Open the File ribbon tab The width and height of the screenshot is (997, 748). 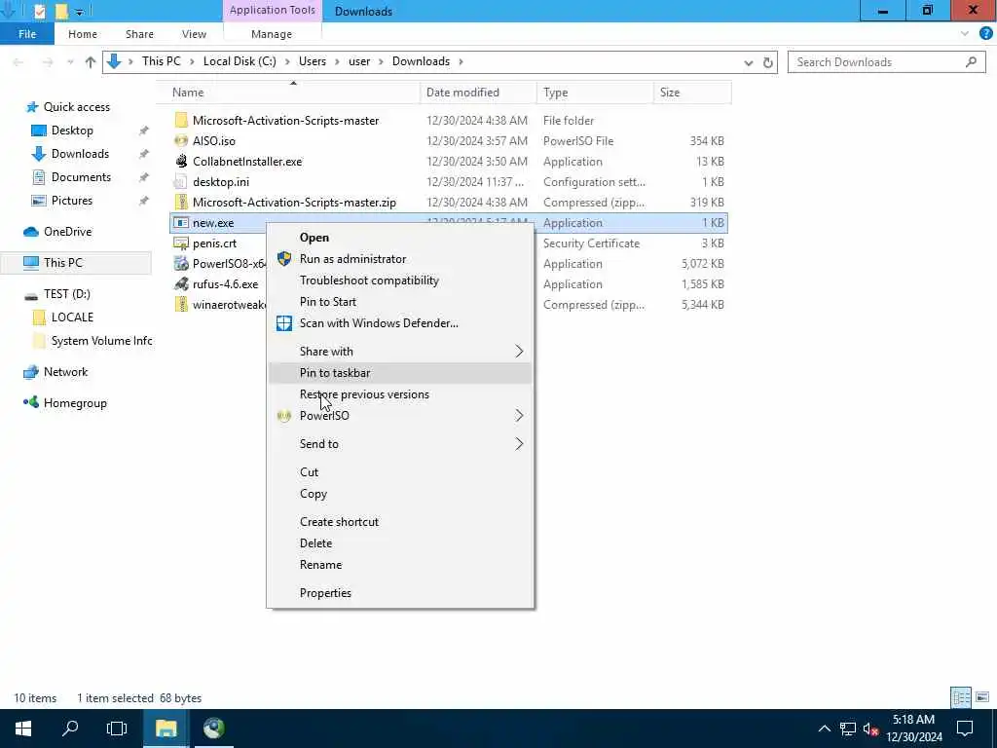click(x=27, y=34)
